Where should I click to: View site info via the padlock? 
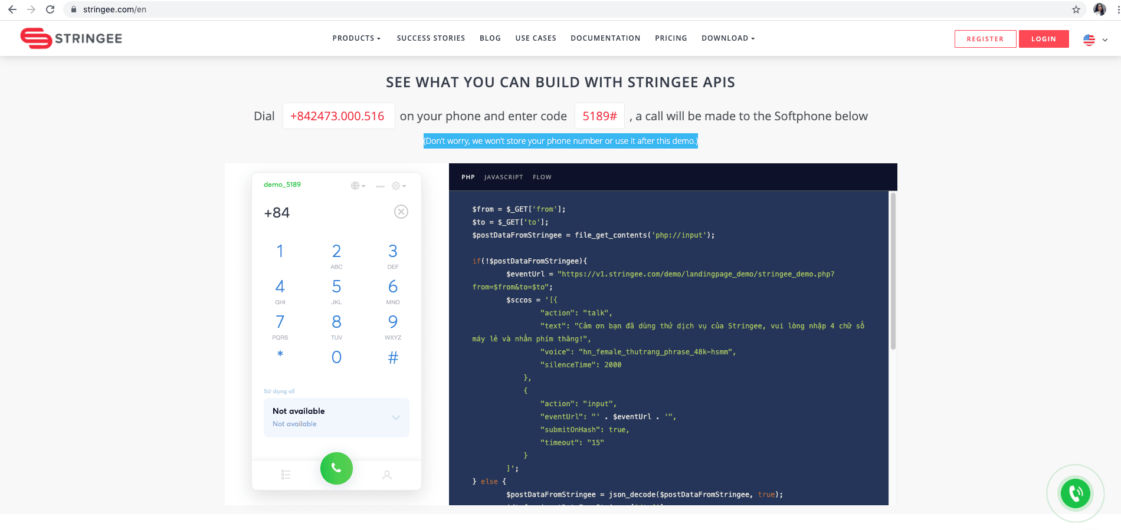[x=74, y=9]
